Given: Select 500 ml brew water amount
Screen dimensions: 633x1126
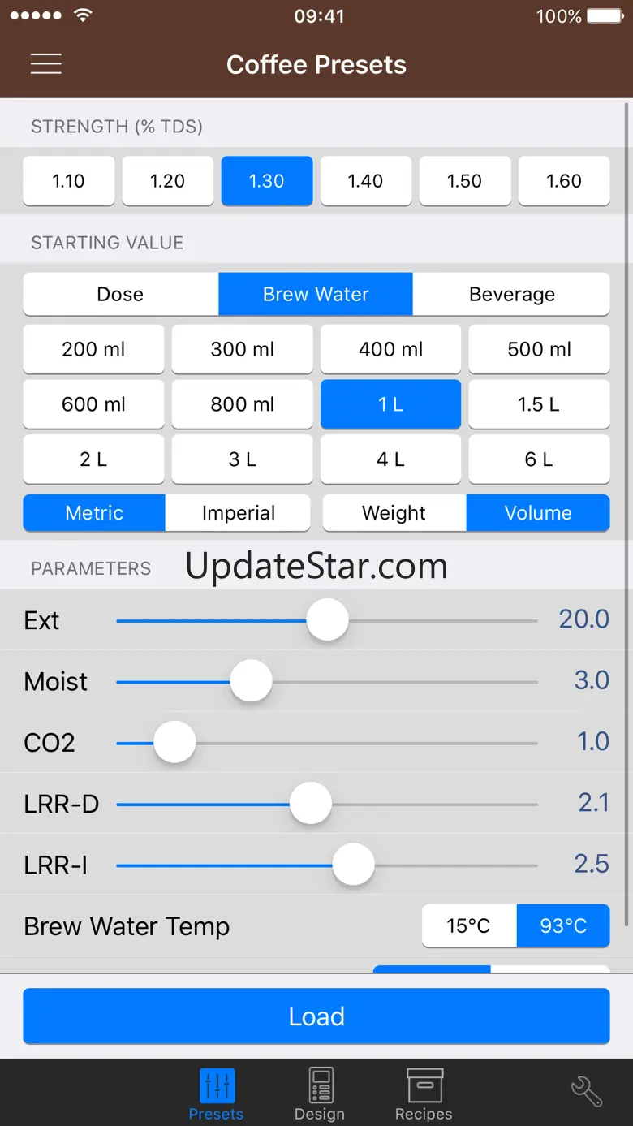Looking at the screenshot, I should [x=539, y=349].
